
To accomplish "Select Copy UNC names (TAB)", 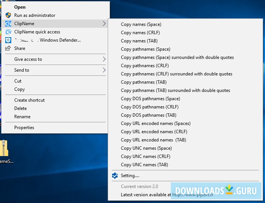I will 185,165.
